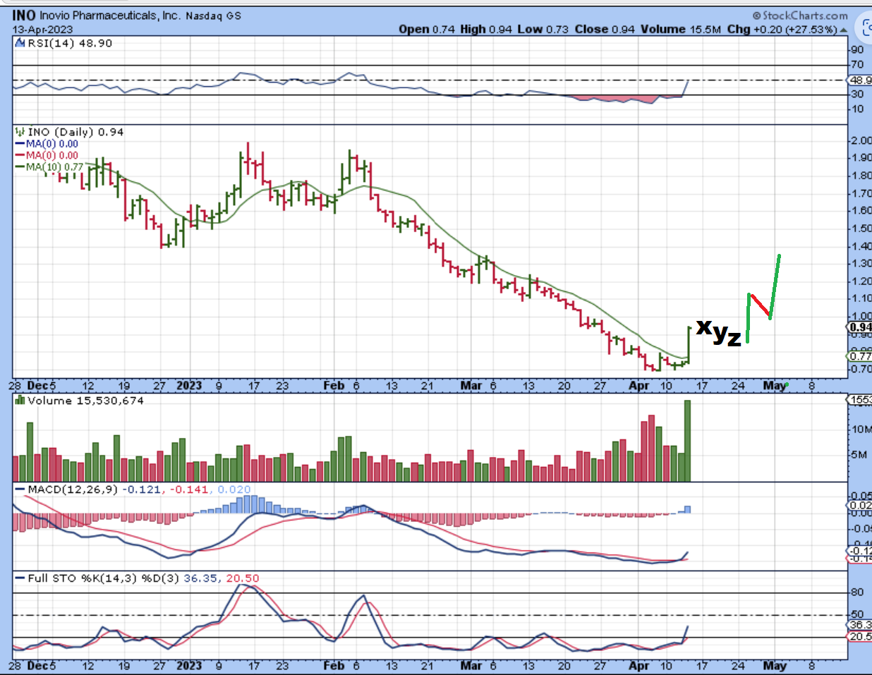Click the Volume 15.5M header value
Image resolution: width=872 pixels, height=675 pixels.
[x=681, y=30]
